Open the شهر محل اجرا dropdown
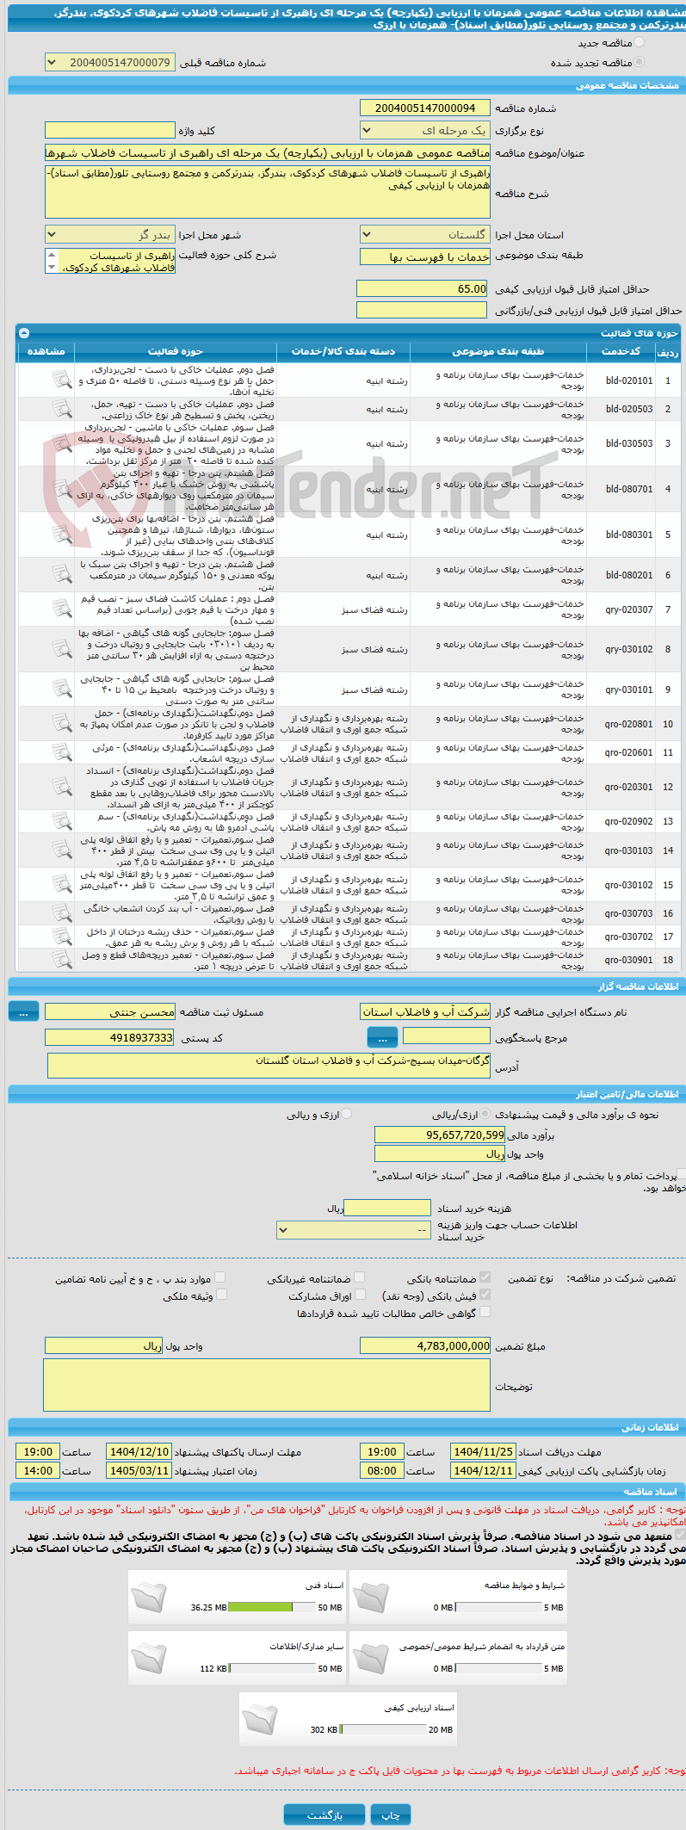 click(x=110, y=234)
